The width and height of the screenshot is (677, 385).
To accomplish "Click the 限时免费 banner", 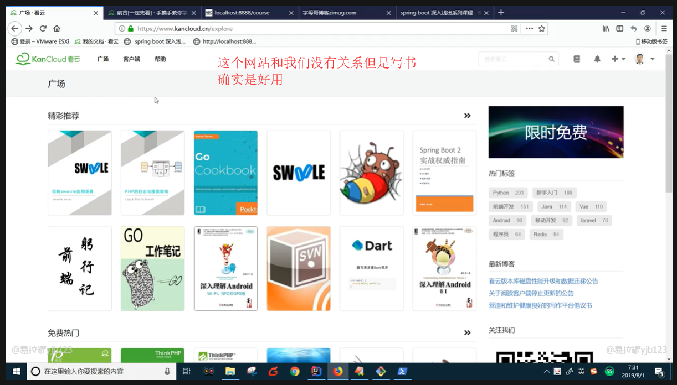I will pos(556,132).
